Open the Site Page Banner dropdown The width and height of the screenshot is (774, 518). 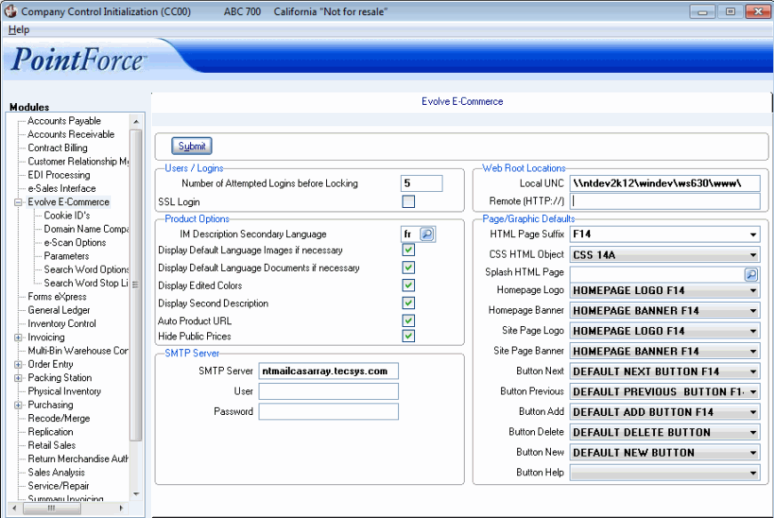(753, 351)
